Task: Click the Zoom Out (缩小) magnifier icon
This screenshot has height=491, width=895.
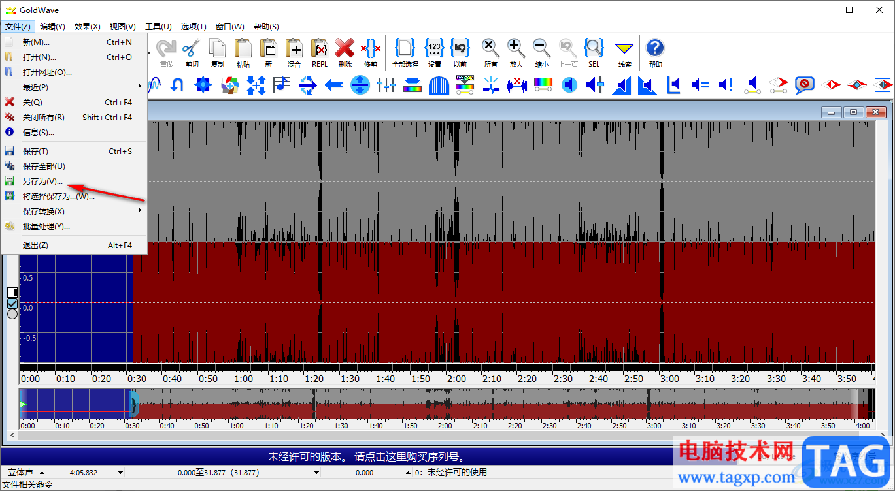Action: tap(541, 52)
